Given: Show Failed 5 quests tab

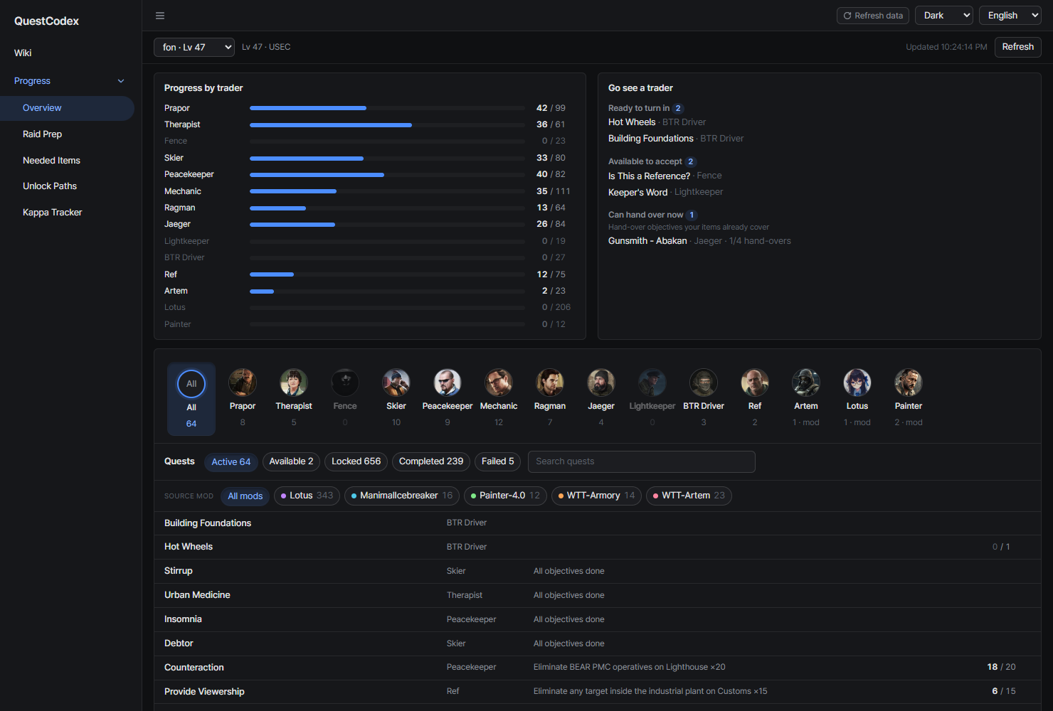Looking at the screenshot, I should [498, 461].
